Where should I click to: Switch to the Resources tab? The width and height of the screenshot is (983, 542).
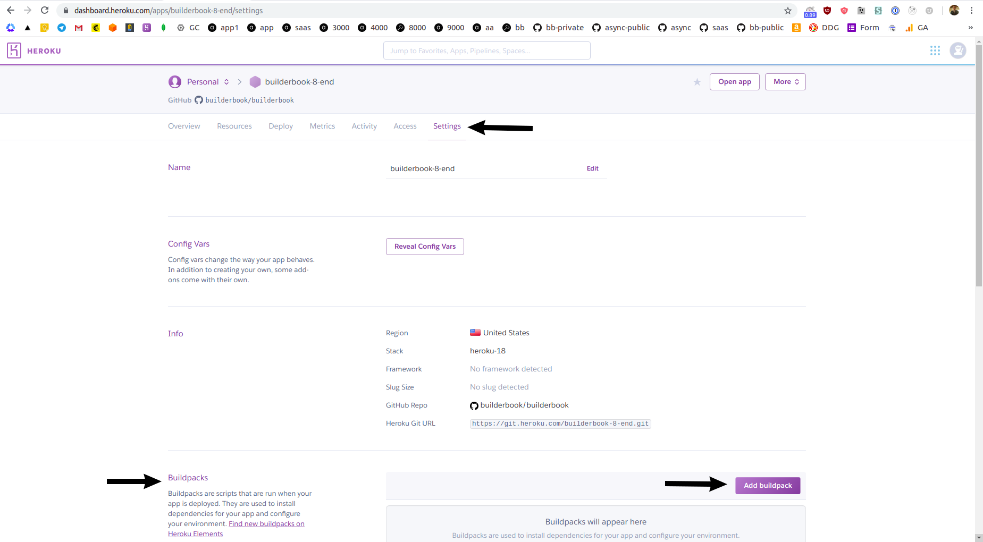click(x=234, y=126)
